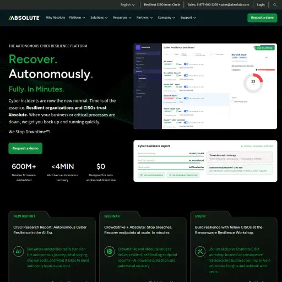This screenshot has height=282, width=282.
Task: Click the header Request a demo button
Action: (x=262, y=18)
